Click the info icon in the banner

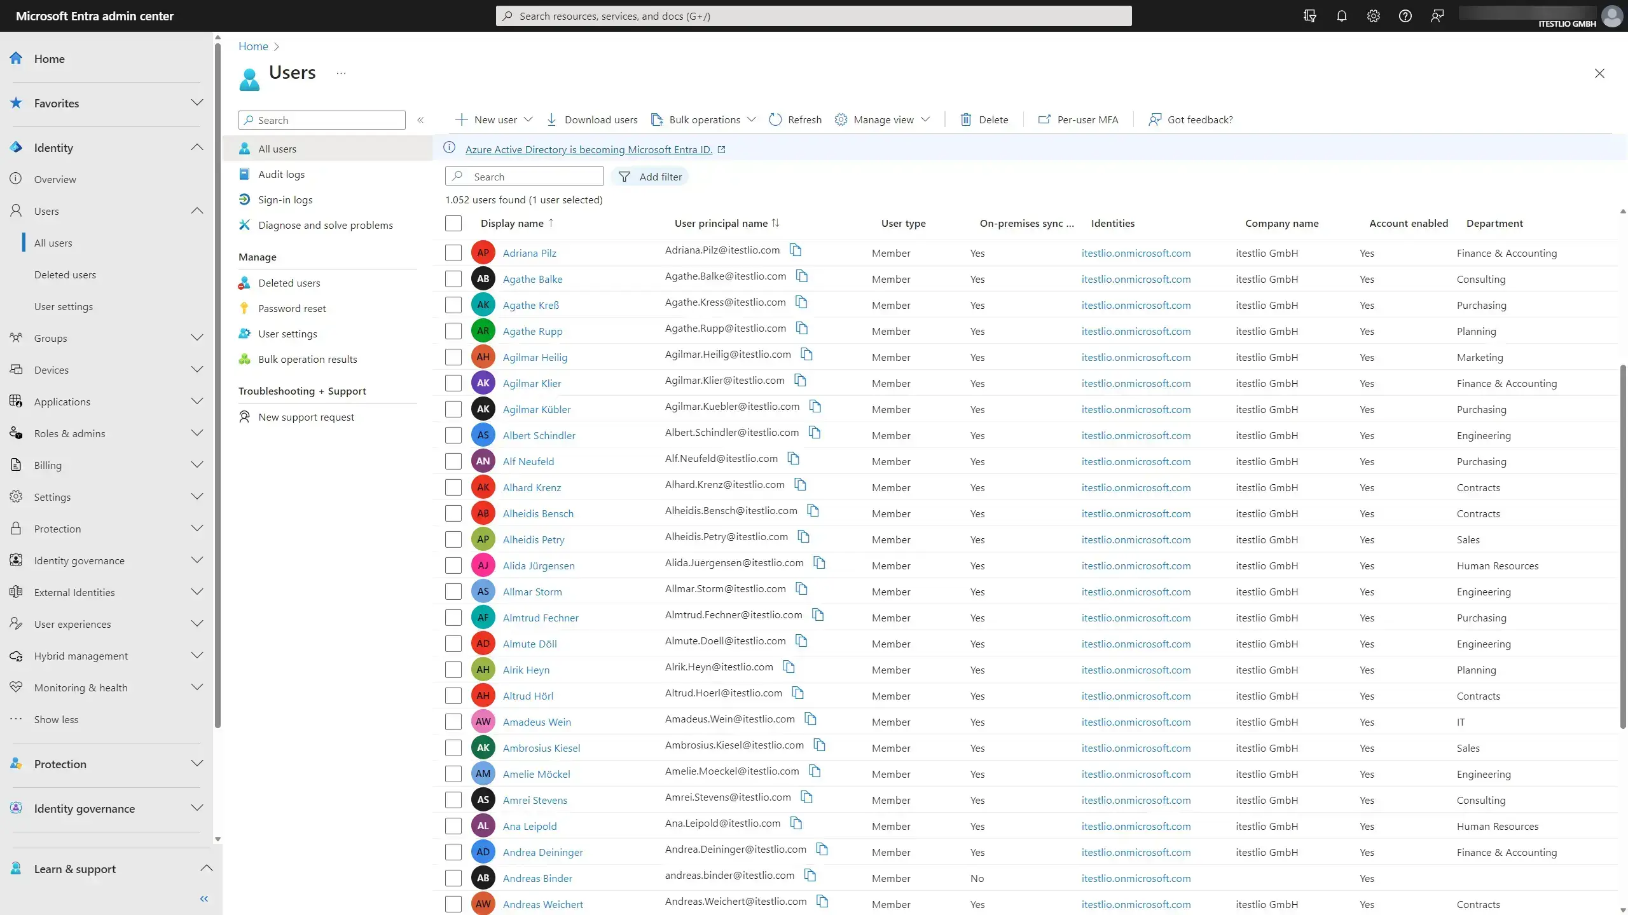[449, 147]
